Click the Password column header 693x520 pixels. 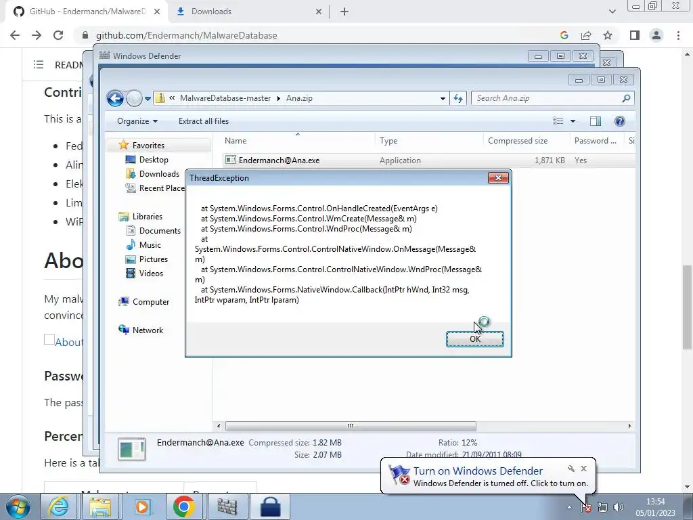597,141
